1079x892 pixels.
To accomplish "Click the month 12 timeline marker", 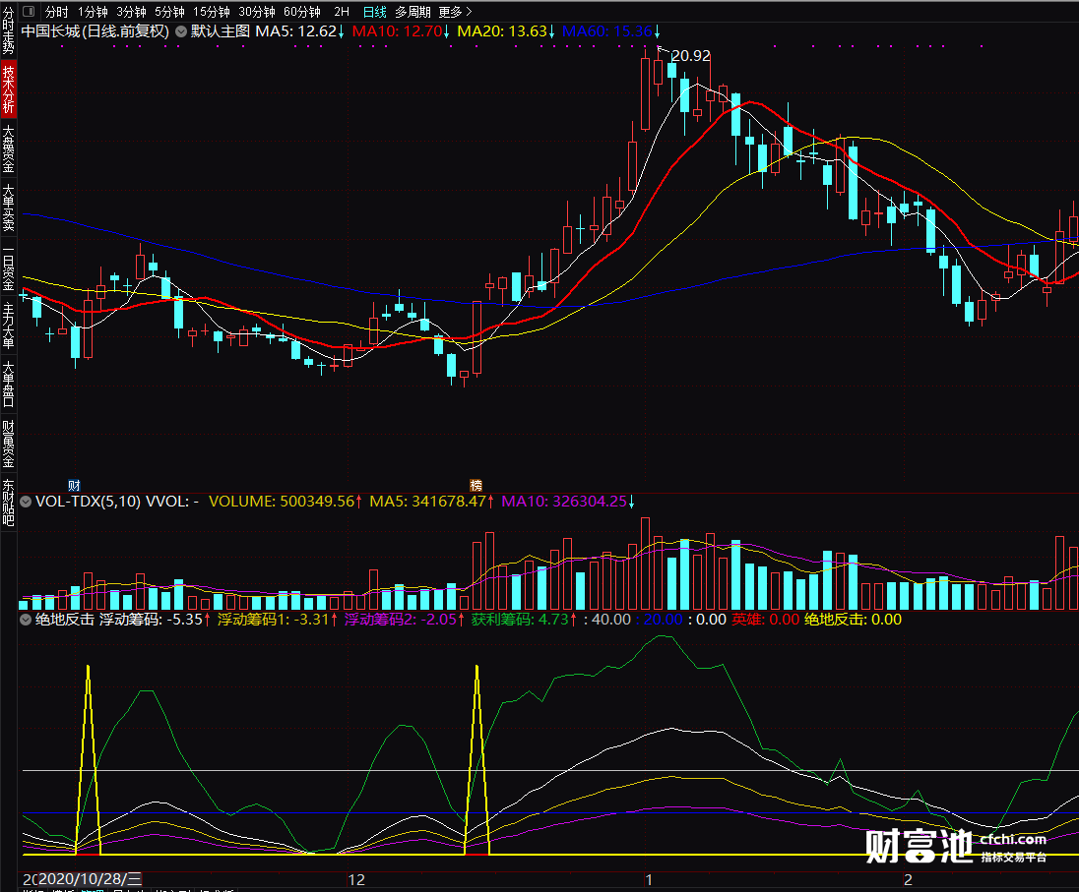I will 355,879.
